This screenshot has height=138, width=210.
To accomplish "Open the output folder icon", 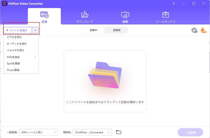I will pos(118,132).
